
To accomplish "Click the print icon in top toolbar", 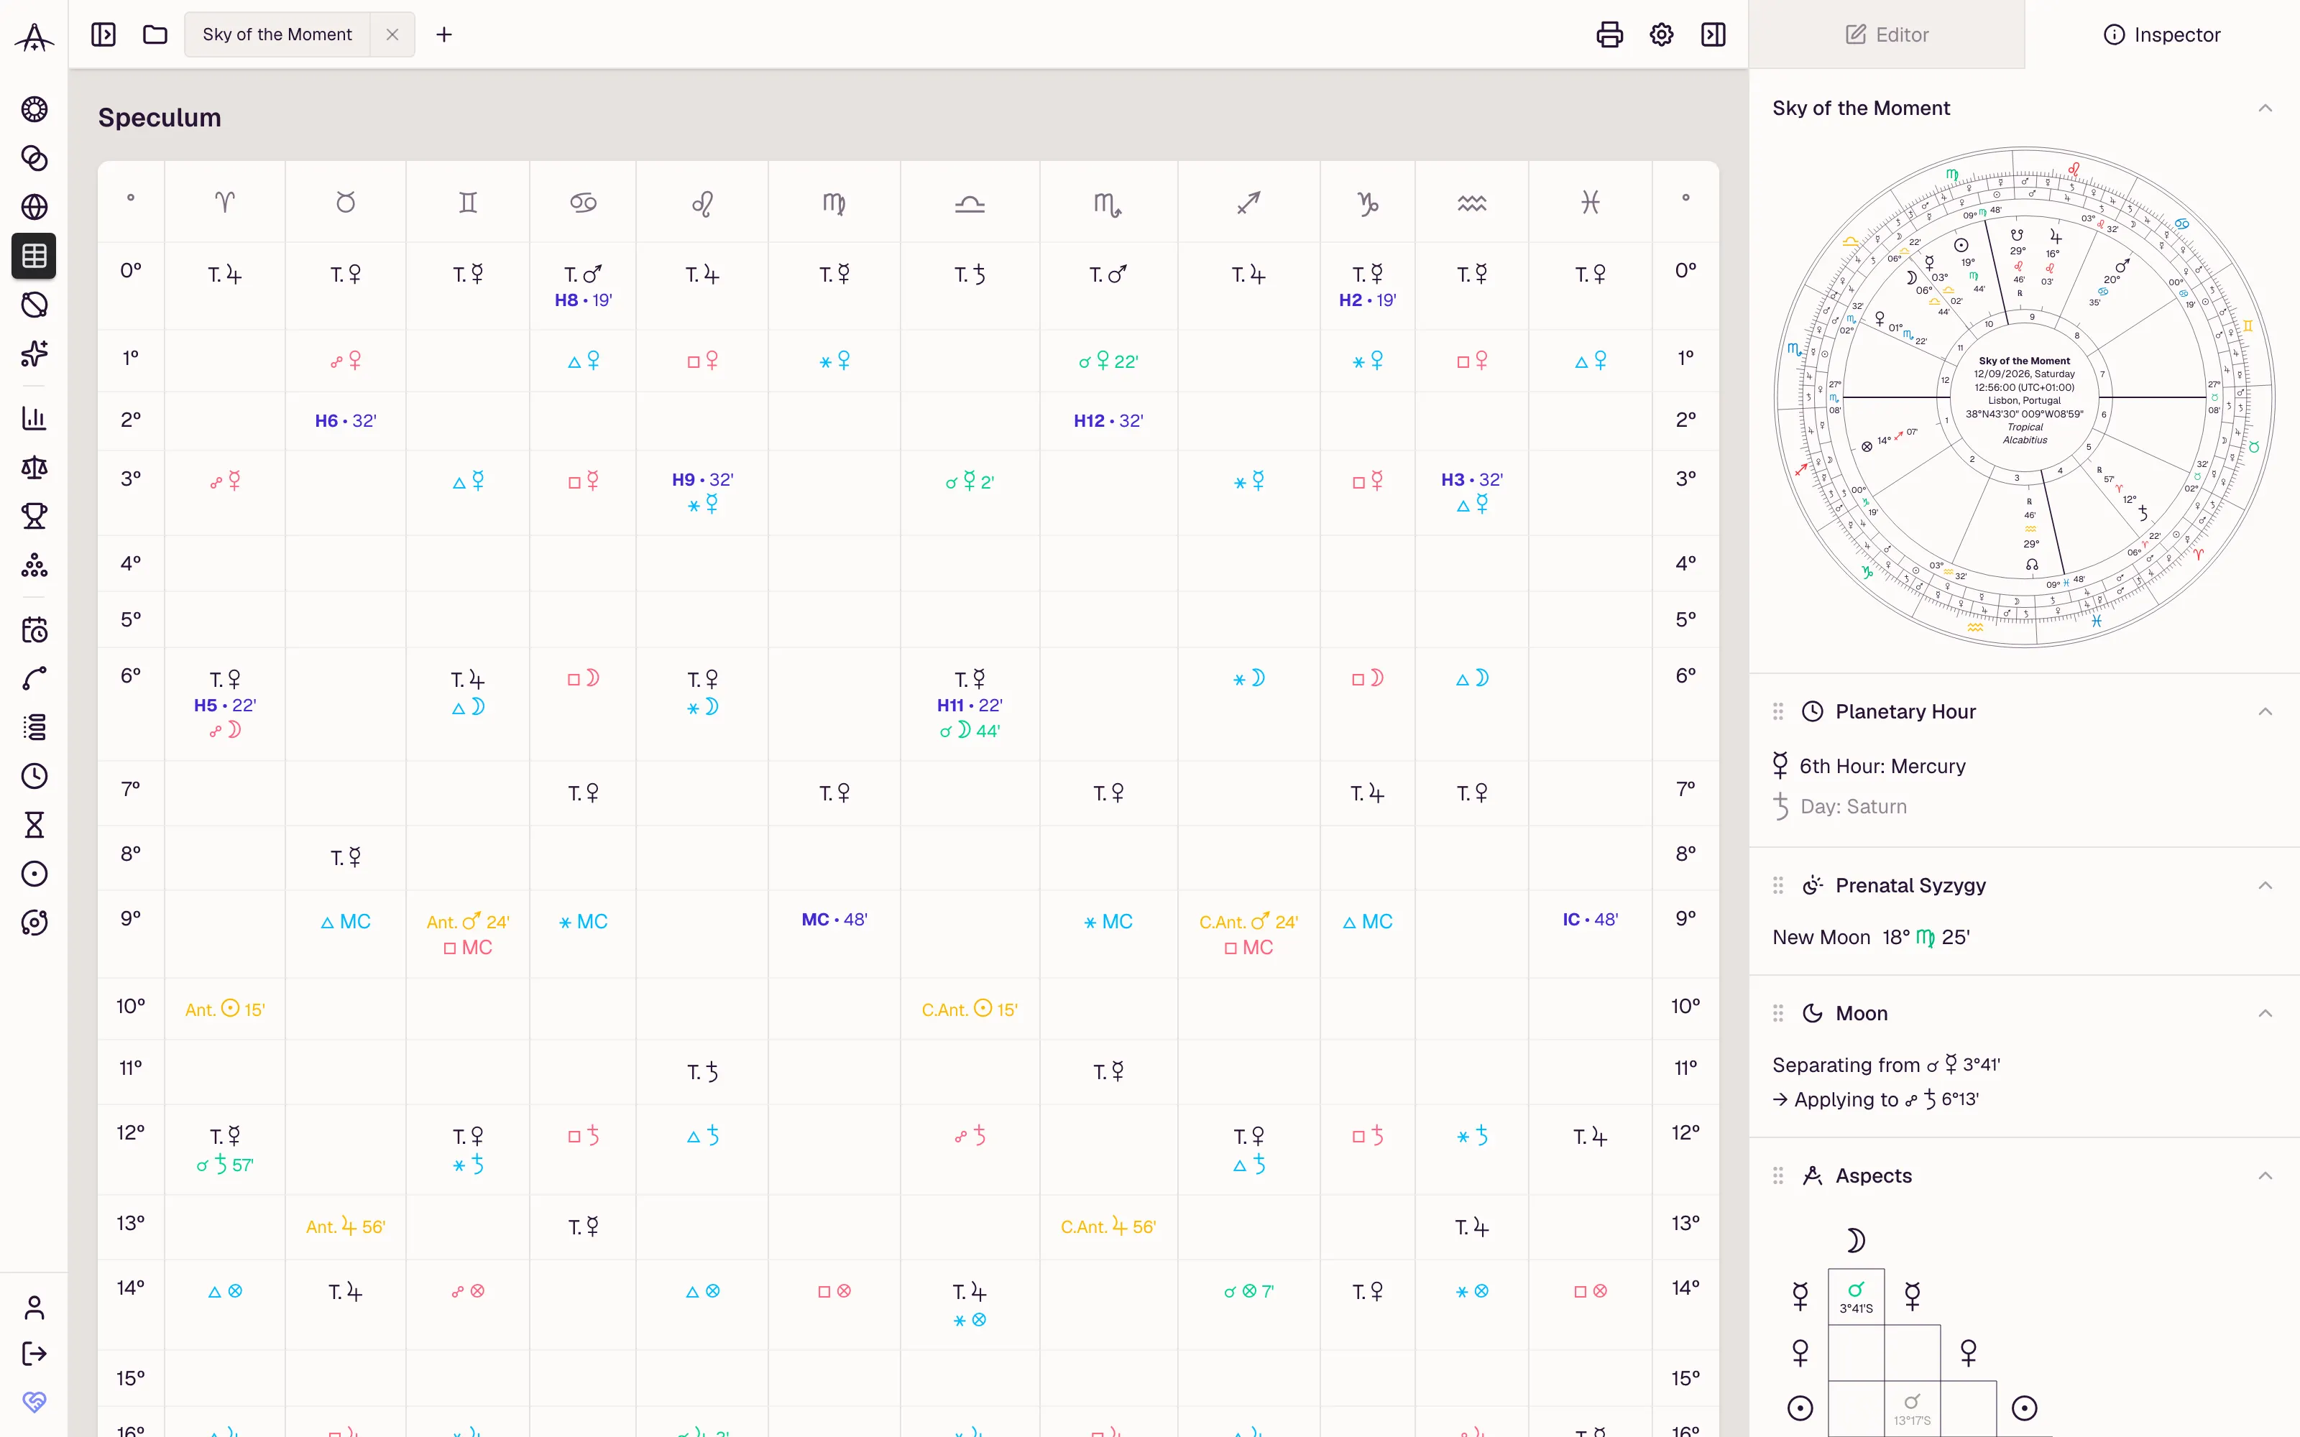I will point(1609,34).
